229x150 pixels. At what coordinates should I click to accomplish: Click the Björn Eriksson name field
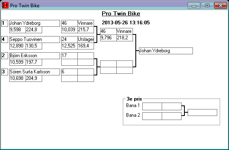click(x=34, y=56)
